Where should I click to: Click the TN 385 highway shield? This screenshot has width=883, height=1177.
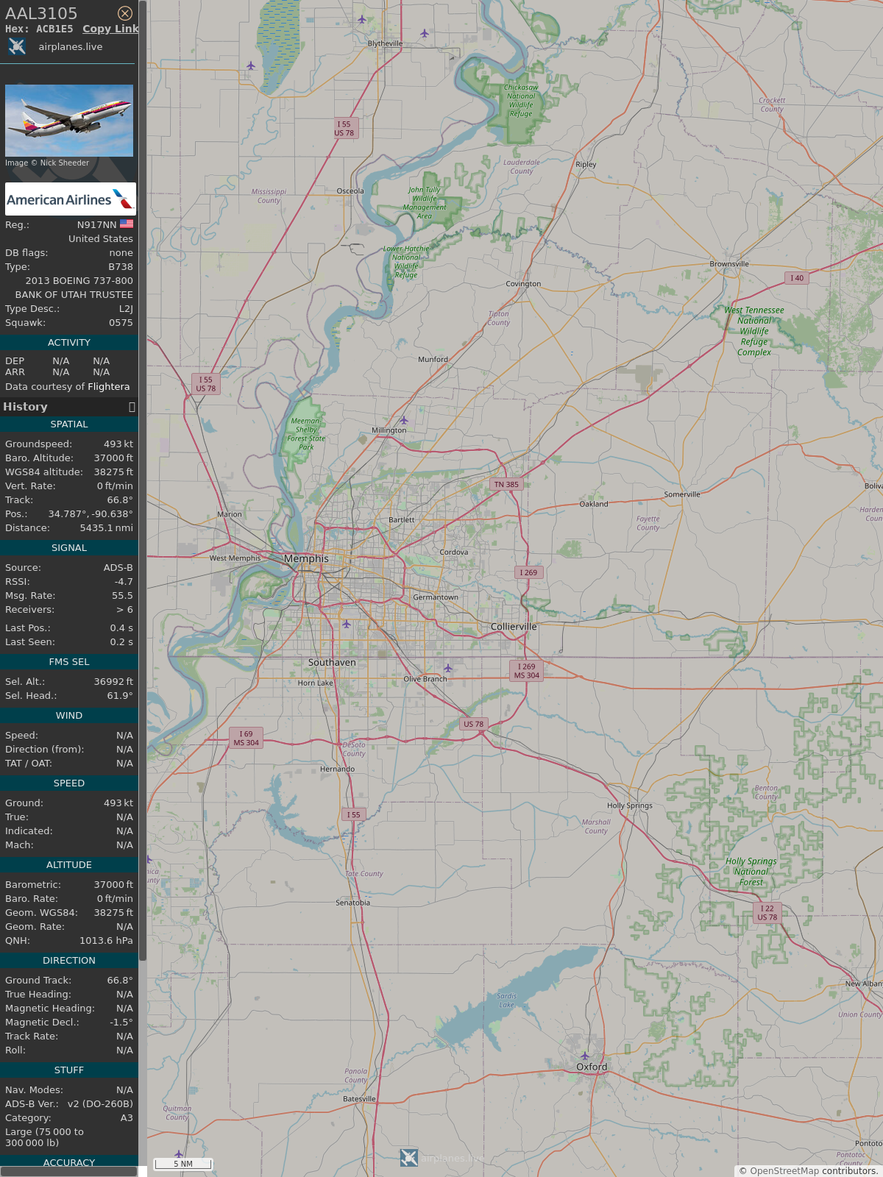(x=506, y=485)
